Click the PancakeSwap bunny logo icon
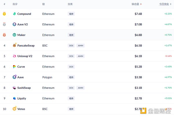The height and width of the screenshot is (117, 174). point(14,45)
